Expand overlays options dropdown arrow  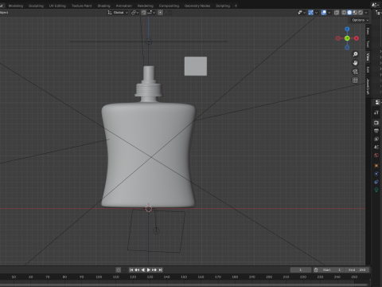[329, 13]
